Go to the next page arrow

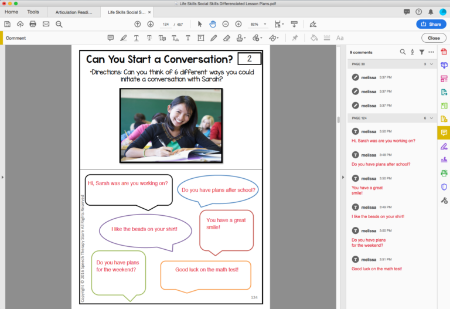point(151,24)
